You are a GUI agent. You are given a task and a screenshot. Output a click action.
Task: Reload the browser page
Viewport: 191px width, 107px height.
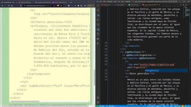click(x=9, y=6)
